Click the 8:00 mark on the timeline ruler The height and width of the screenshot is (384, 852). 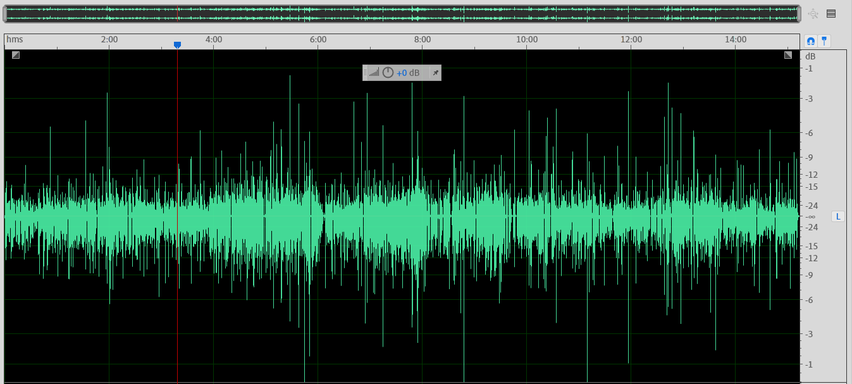pos(423,39)
